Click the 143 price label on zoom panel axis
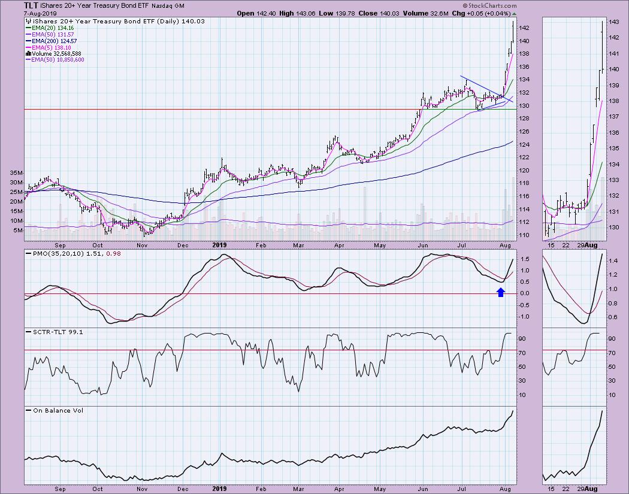Image resolution: width=629 pixels, height=494 pixels. click(615, 22)
